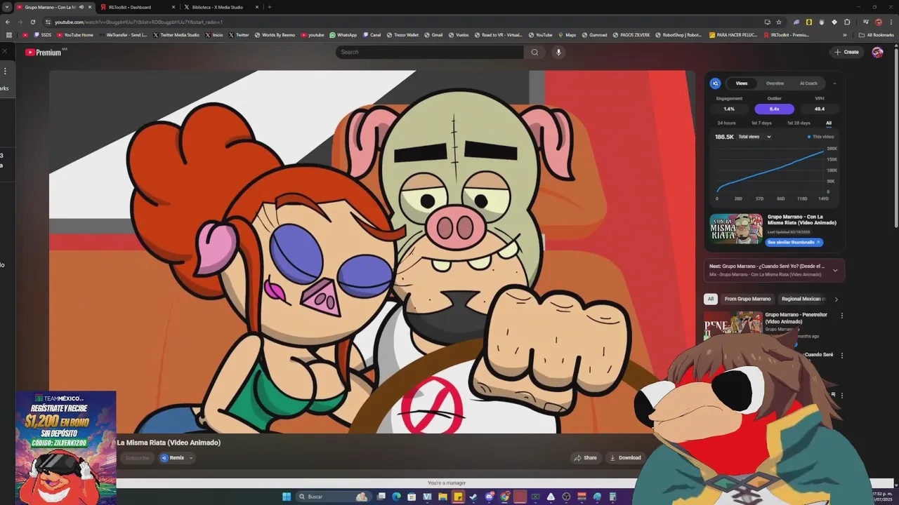Open the tab search dropdown arrow
Screen dimensions: 899x505
(6, 7)
